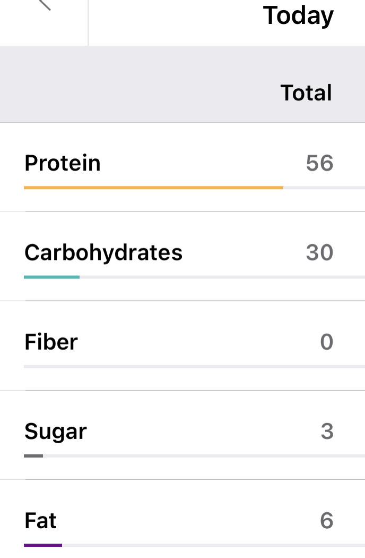Open the Protein nutrient row label

(x=63, y=163)
